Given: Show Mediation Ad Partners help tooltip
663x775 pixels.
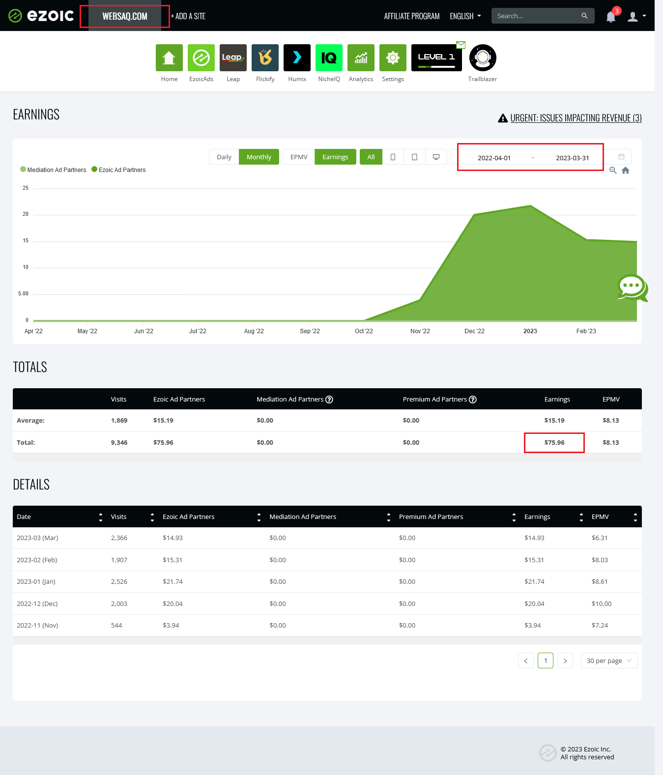Looking at the screenshot, I should tap(329, 400).
